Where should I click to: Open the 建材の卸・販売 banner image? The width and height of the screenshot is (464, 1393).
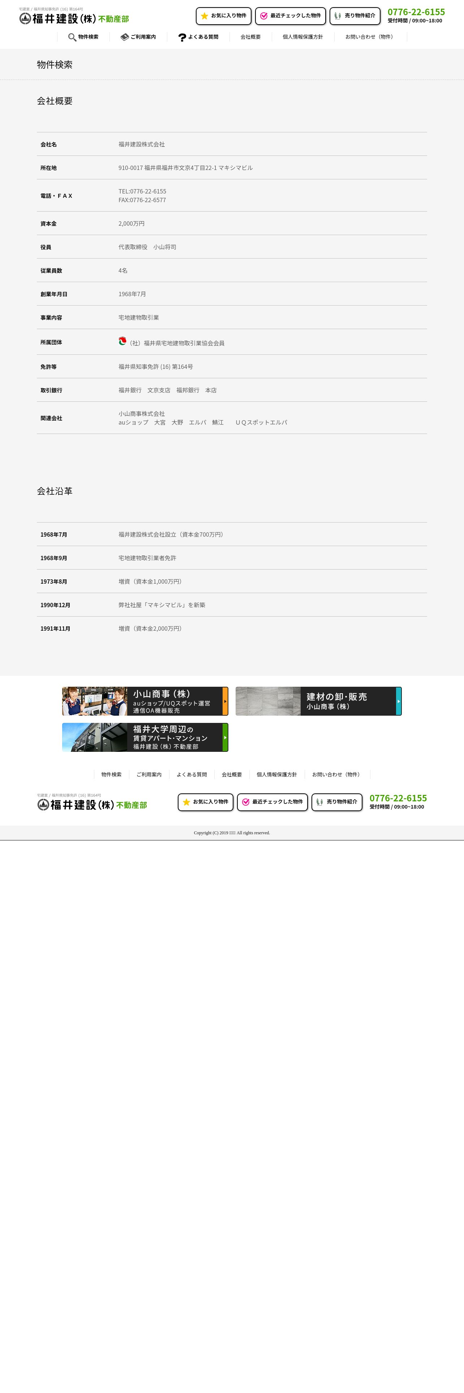pyautogui.click(x=268, y=701)
